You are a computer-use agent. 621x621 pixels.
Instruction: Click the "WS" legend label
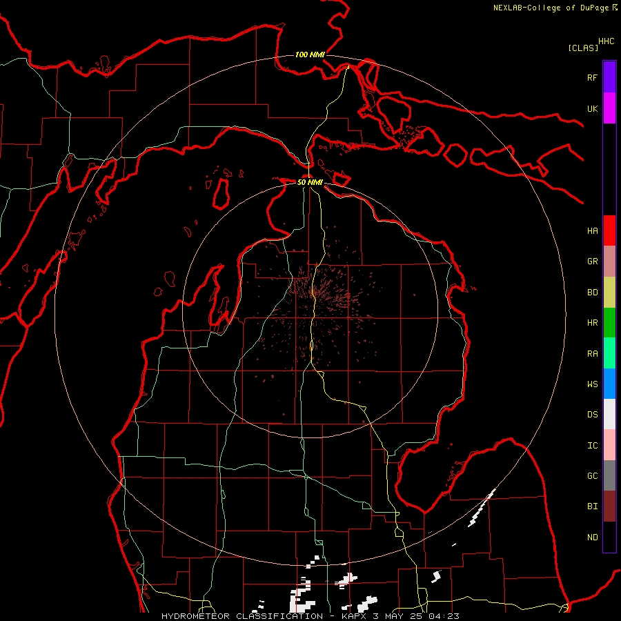pyautogui.click(x=592, y=384)
